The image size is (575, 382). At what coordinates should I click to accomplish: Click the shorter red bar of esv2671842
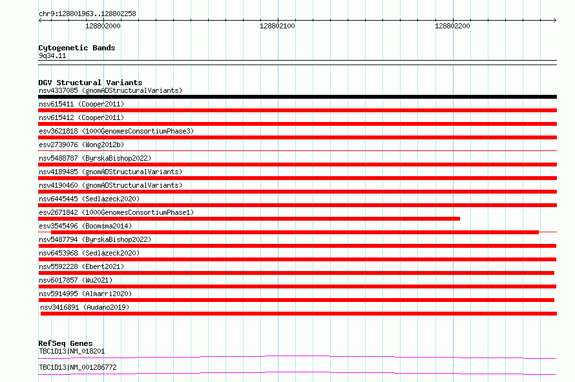[x=249, y=219]
